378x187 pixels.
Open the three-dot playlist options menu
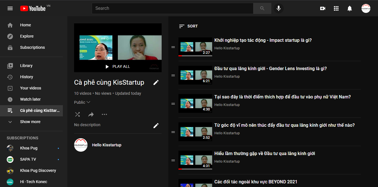[x=104, y=114]
